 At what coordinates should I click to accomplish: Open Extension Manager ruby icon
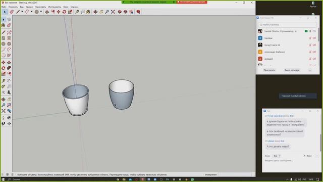pos(138,12)
